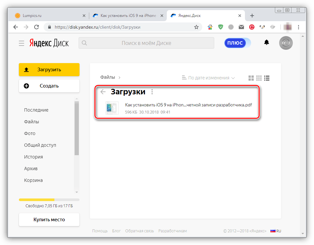
Task: Open the Разработчикам footer link
Action: click(173, 231)
